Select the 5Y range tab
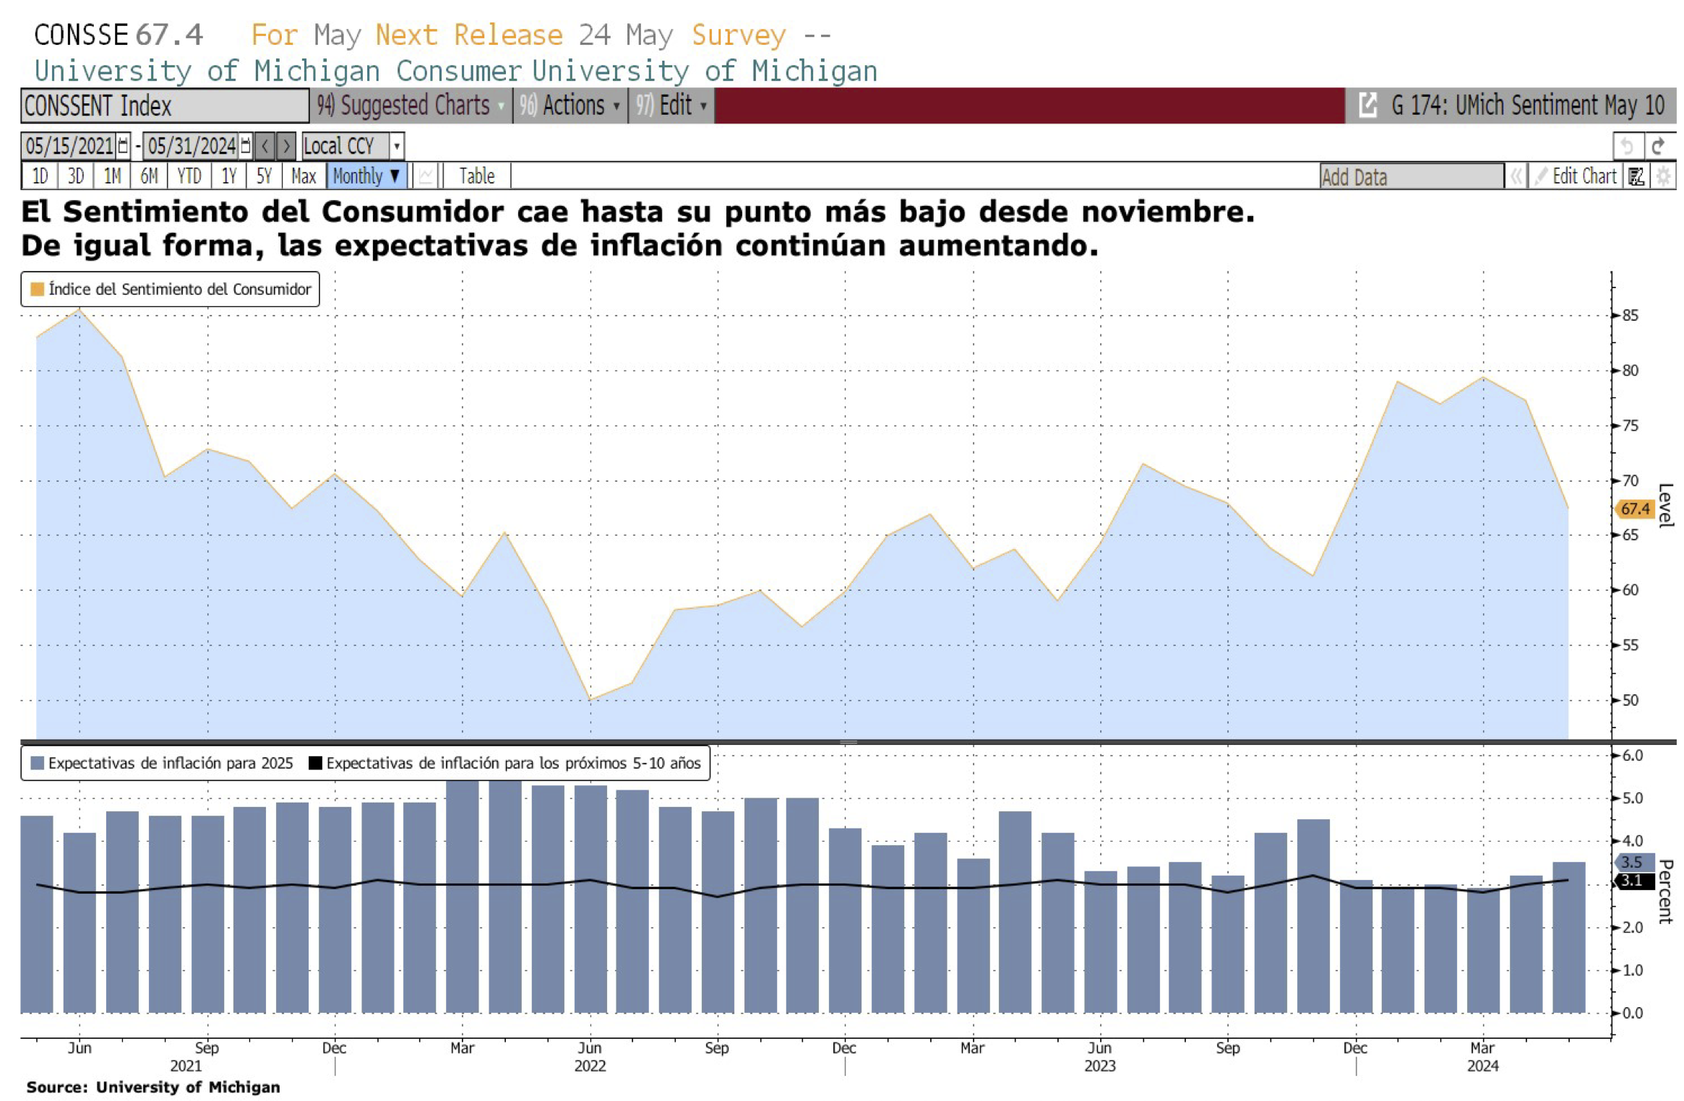This screenshot has width=1684, height=1101. (x=265, y=176)
